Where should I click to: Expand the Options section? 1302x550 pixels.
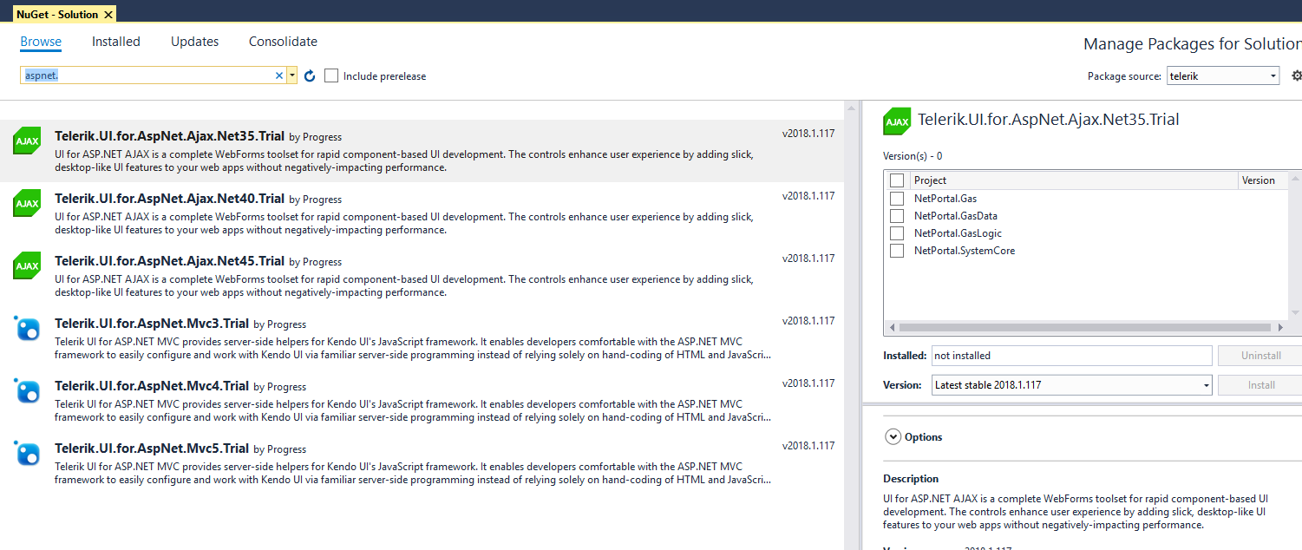pyautogui.click(x=893, y=436)
